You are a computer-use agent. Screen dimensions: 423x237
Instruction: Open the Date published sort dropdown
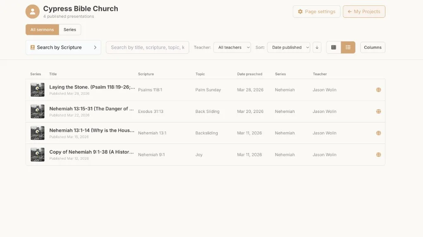[289, 47]
